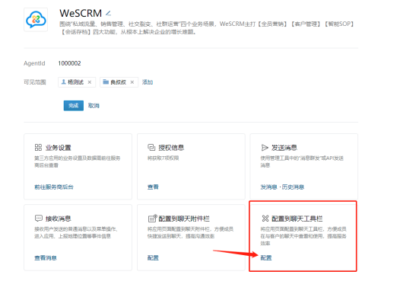Click 配置 under 配置到聊天附件栏
The width and height of the screenshot is (400, 281).
point(153,258)
